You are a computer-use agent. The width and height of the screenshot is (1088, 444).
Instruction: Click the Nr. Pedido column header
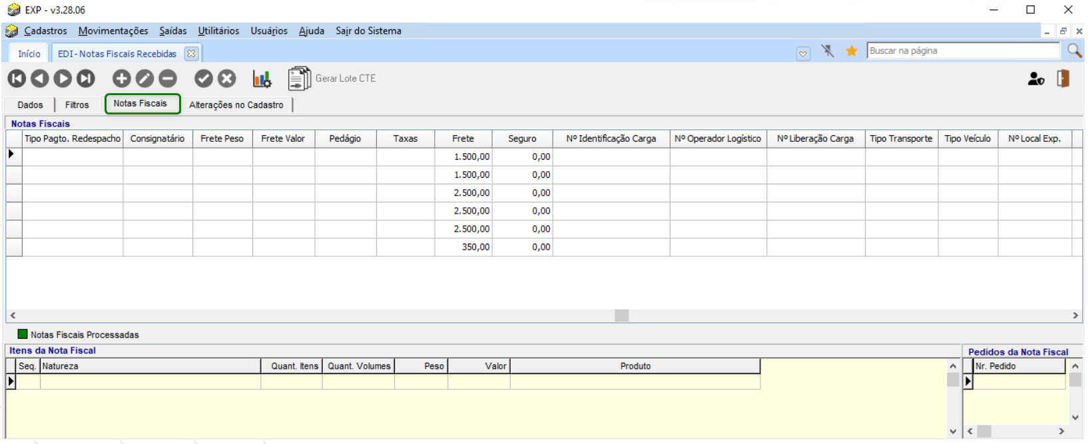point(1019,366)
